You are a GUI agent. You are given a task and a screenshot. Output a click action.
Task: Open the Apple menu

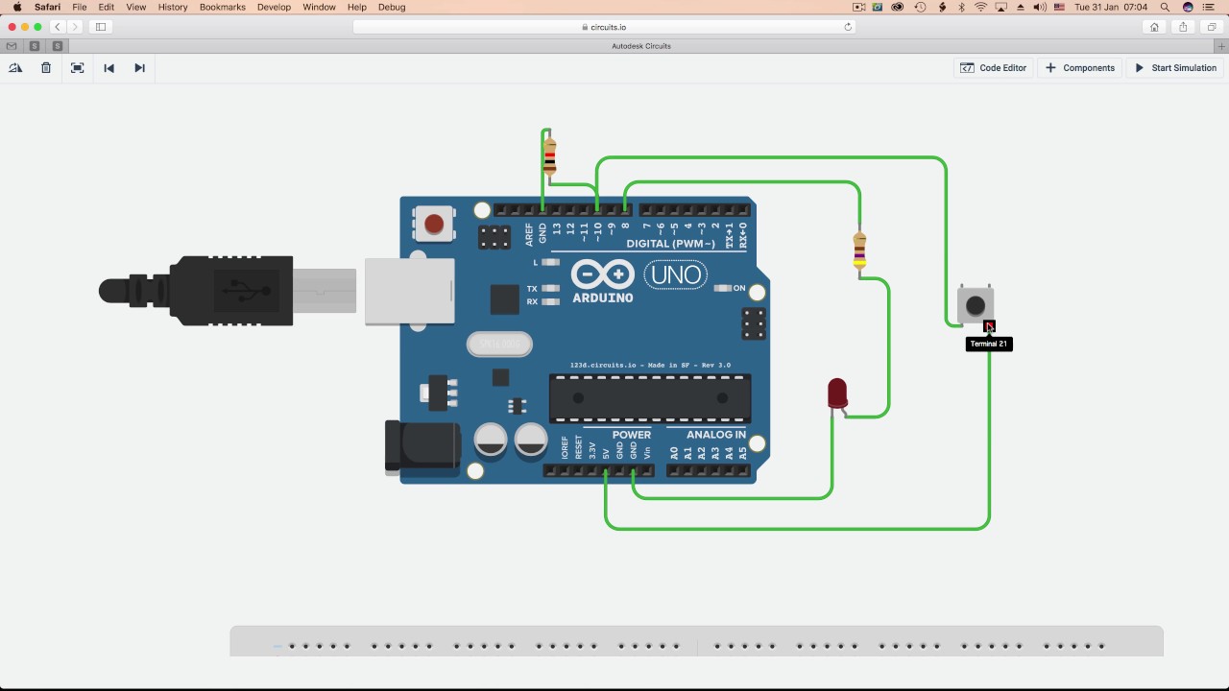click(x=16, y=7)
